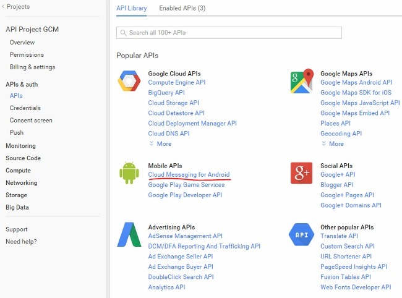The height and width of the screenshot is (298, 402).
Task: Click the blue API hexagon icon
Action: (302, 234)
